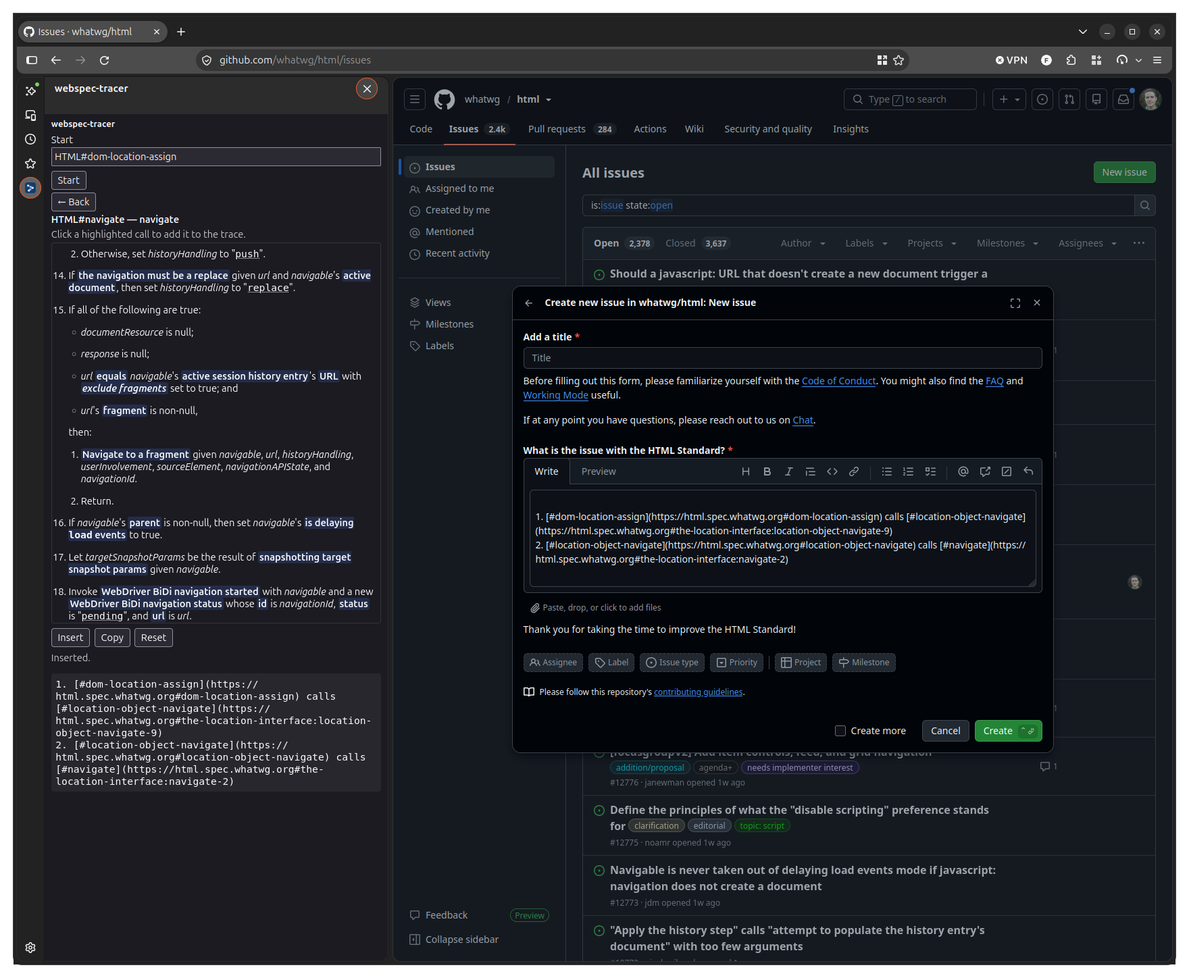Open the Insights tab
The image size is (1189, 978).
pyautogui.click(x=851, y=129)
